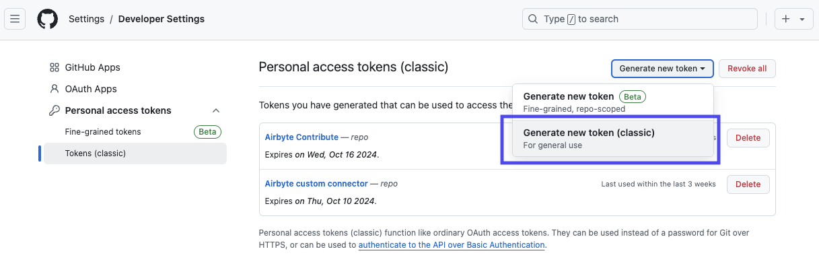Image resolution: width=819 pixels, height=272 pixels.
Task: Select Tokens (classic) in sidebar
Action: pyautogui.click(x=96, y=154)
